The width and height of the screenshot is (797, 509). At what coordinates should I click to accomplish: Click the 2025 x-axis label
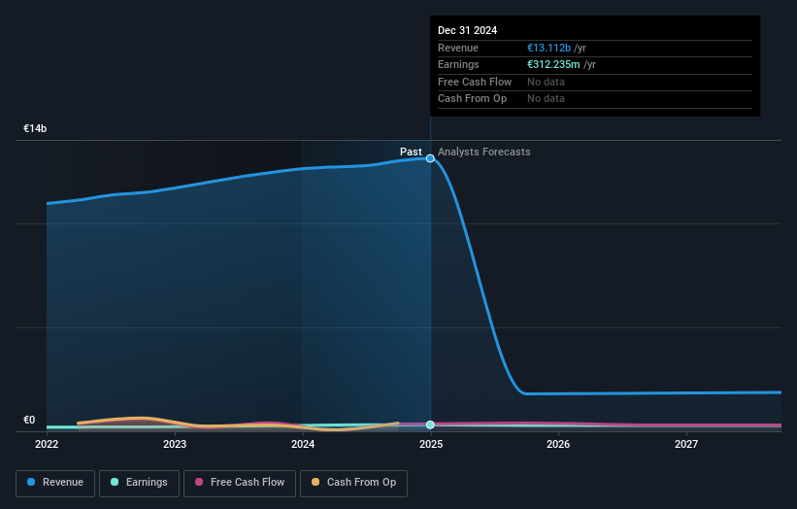(431, 444)
